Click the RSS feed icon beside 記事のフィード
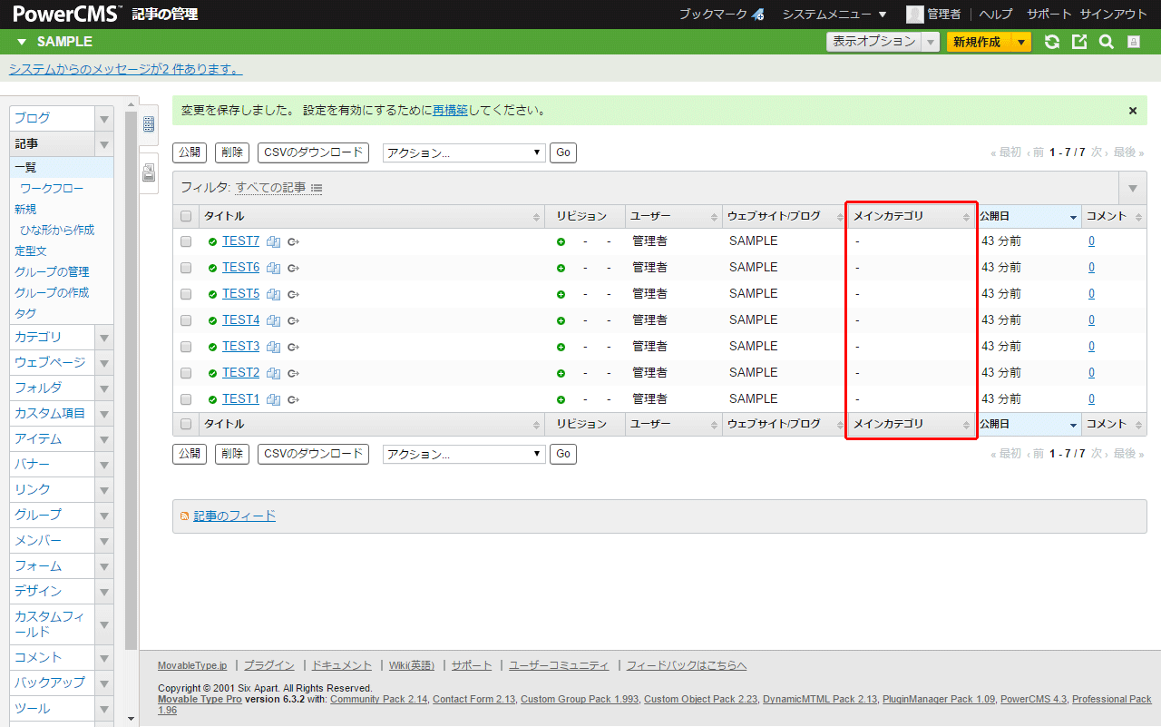Image resolution: width=1161 pixels, height=727 pixels. point(185,516)
